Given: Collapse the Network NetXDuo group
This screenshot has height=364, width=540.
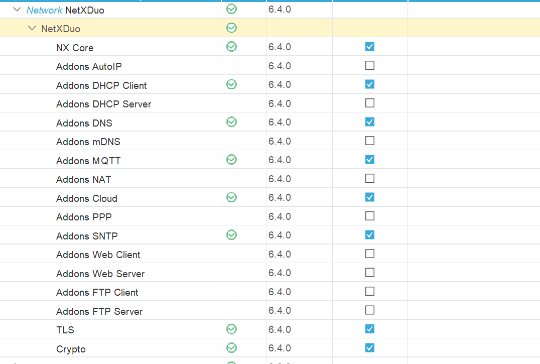Looking at the screenshot, I should pos(17,9).
